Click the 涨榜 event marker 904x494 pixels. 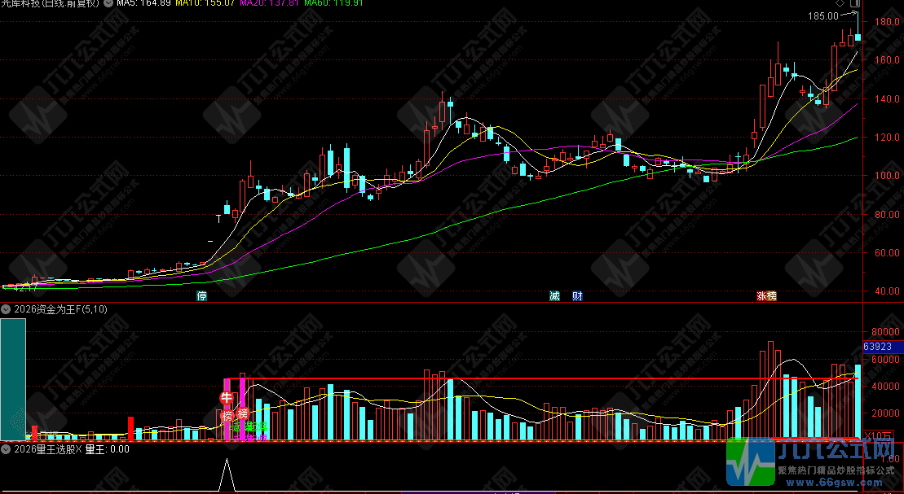766,296
